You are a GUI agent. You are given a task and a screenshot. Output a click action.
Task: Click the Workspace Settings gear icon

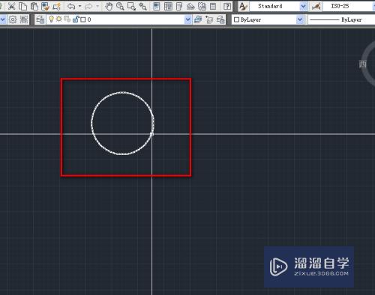[13, 19]
